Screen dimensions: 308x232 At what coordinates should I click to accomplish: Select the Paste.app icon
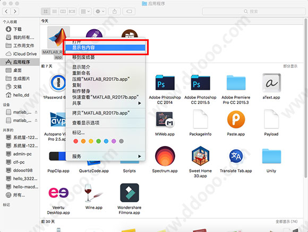[x=236, y=119]
